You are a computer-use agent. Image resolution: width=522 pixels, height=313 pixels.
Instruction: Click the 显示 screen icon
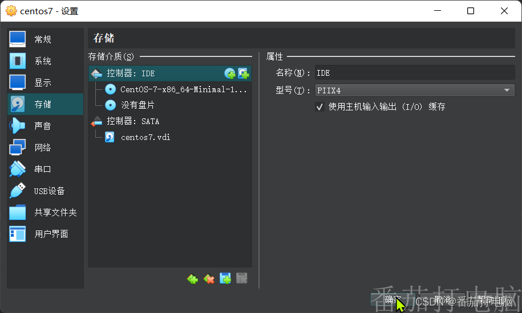click(x=18, y=83)
